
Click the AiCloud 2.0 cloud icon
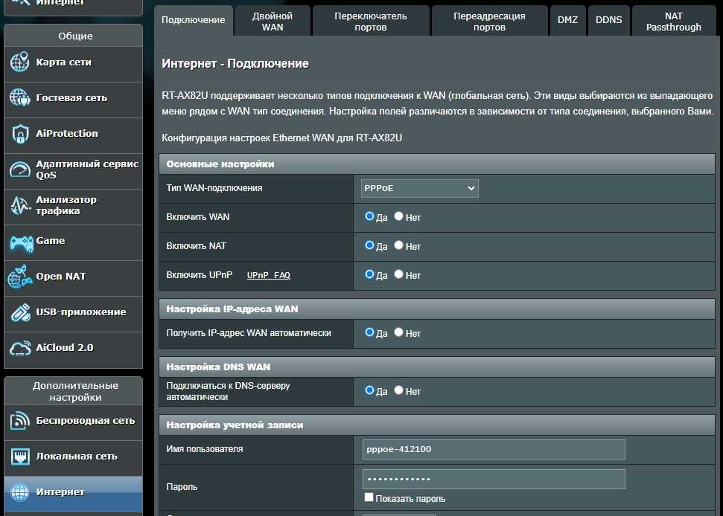20,349
